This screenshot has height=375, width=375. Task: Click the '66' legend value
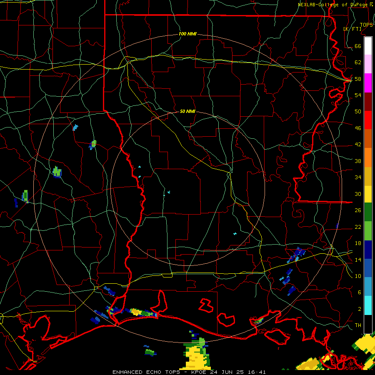358,46
